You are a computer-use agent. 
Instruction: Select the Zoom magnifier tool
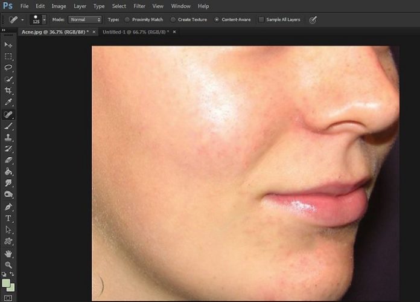tap(8, 264)
